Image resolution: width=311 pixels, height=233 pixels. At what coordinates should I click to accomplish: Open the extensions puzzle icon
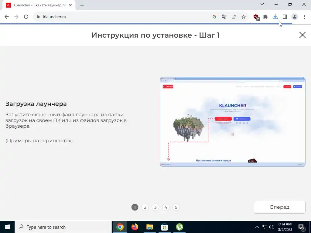pyautogui.click(x=265, y=17)
